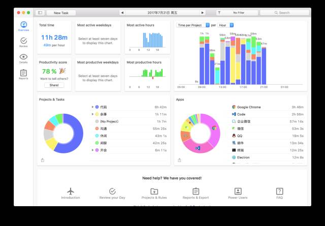Expand the 开会 project disclosure triangle
Viewport: 325px width, 226px height.
[x=92, y=150]
